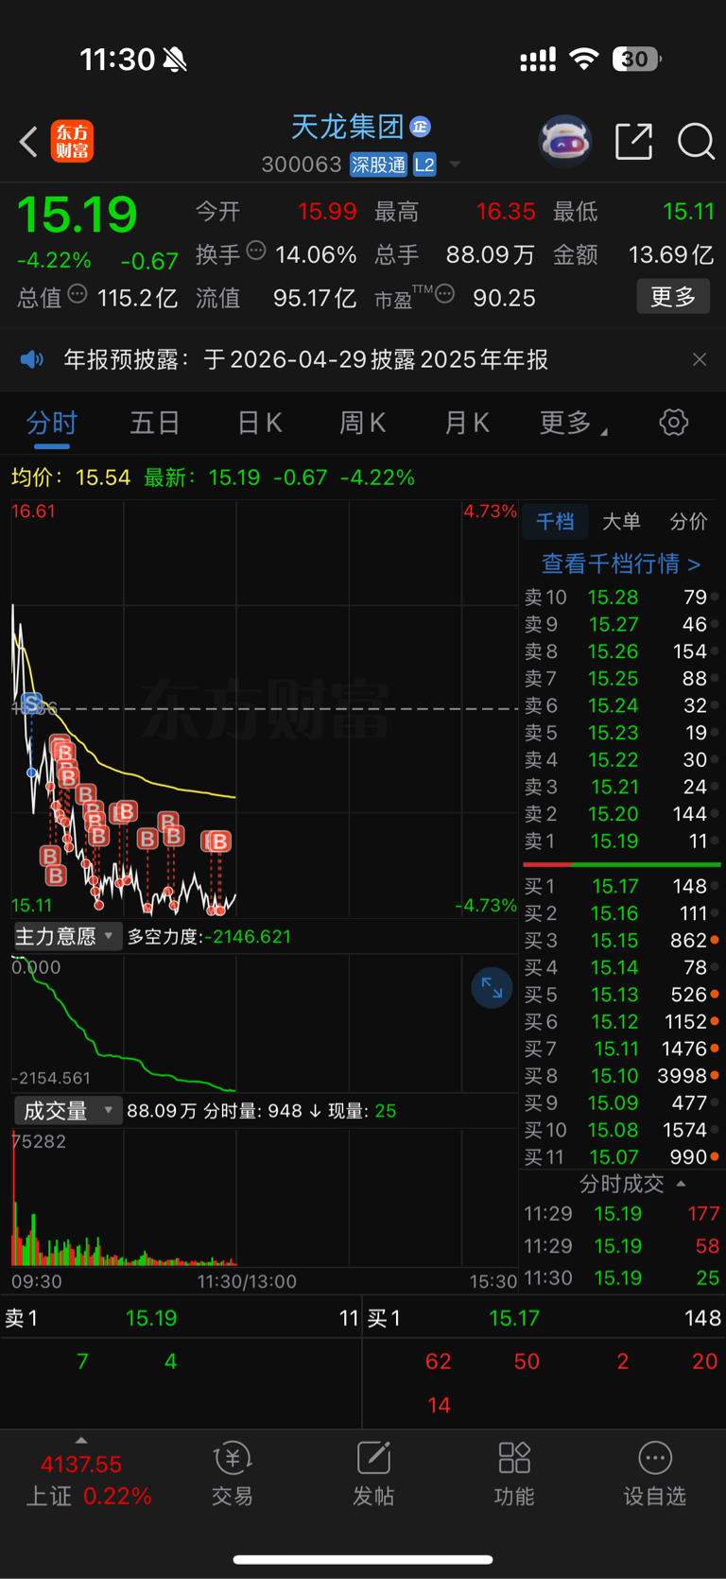Tap the 更多 button in the quote header
Screen dimensions: 726x1579
tap(673, 297)
